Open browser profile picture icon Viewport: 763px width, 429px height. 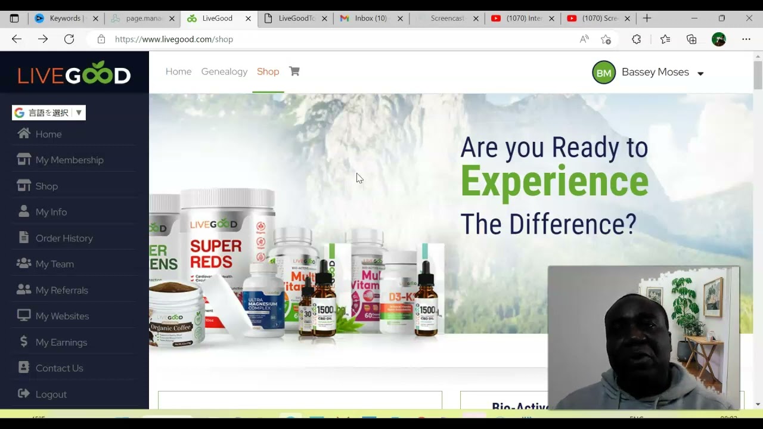719,39
